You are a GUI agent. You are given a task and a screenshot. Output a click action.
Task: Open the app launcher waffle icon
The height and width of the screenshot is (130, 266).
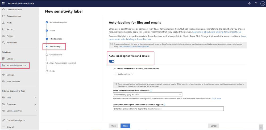tap(3, 3)
